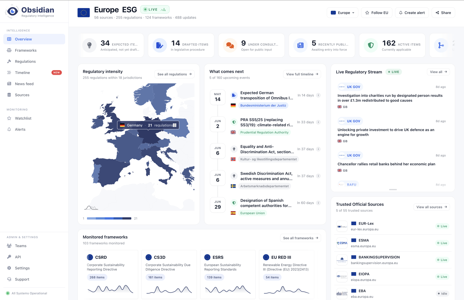Select the Prudential Regulation Authority tag
The height and width of the screenshot is (300, 464).
tap(264, 133)
